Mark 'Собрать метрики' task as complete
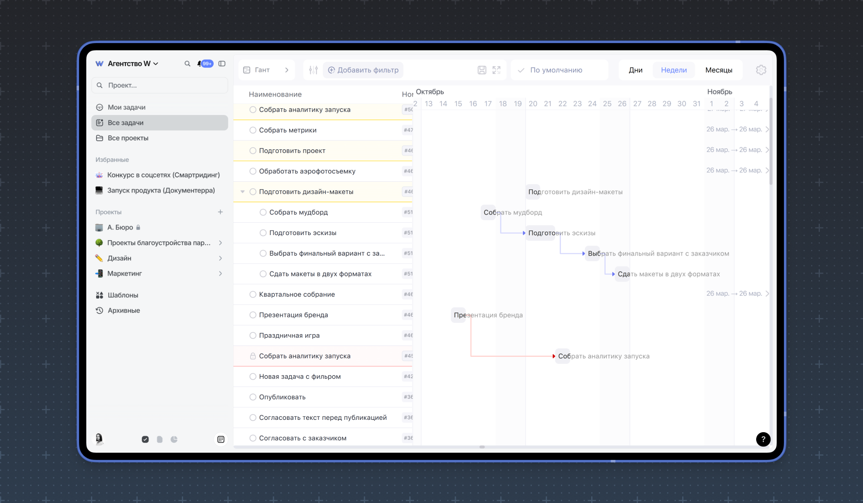The height and width of the screenshot is (503, 863). pyautogui.click(x=253, y=130)
